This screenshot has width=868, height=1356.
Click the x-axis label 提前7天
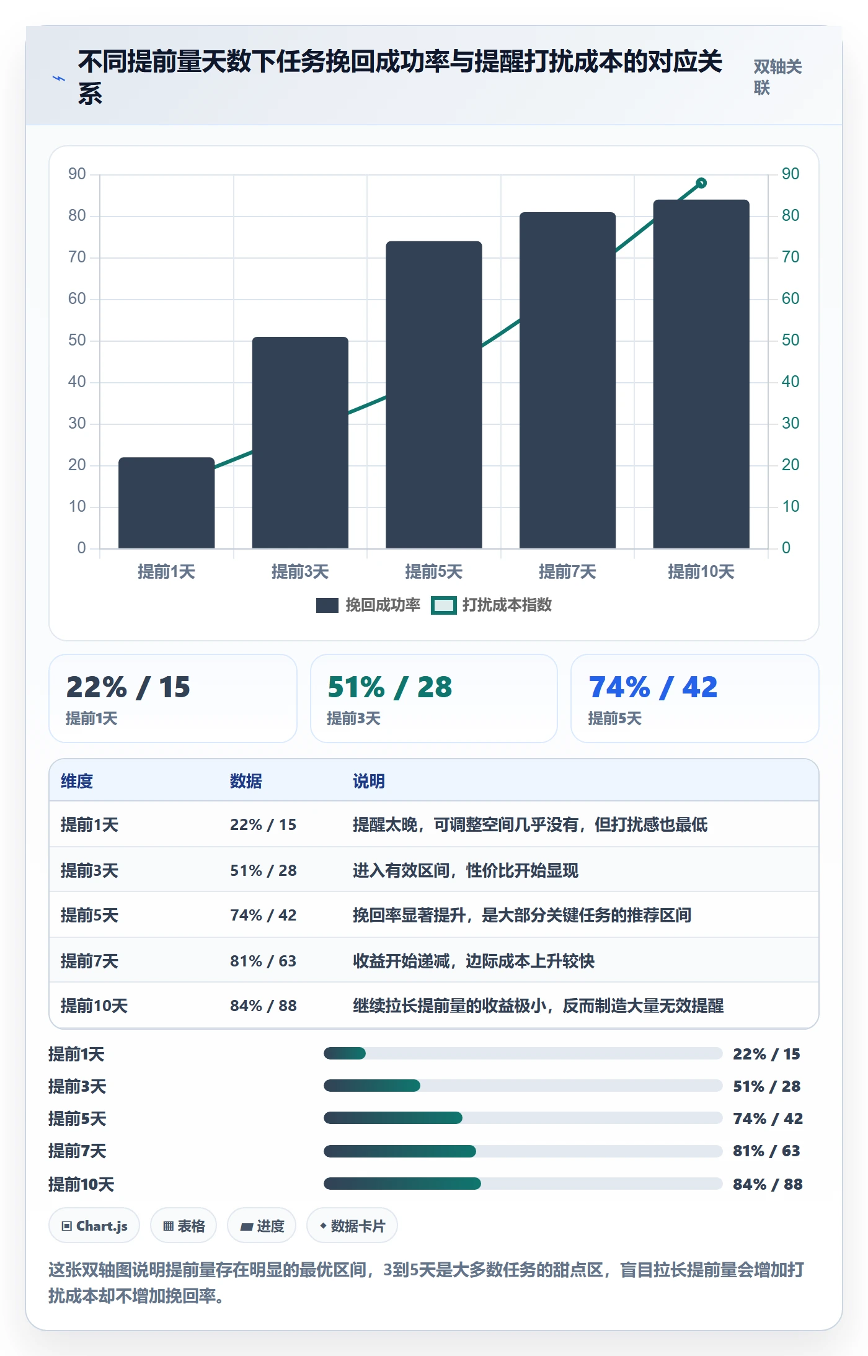click(x=567, y=571)
